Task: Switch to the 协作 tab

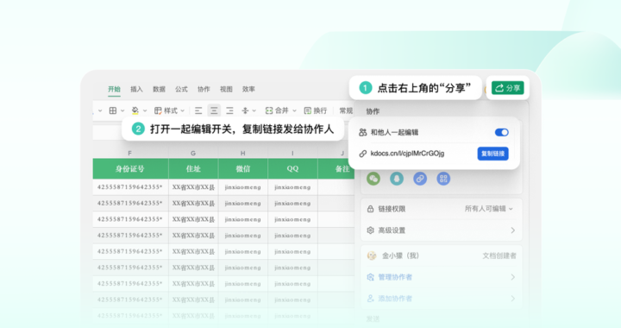Action: click(204, 89)
